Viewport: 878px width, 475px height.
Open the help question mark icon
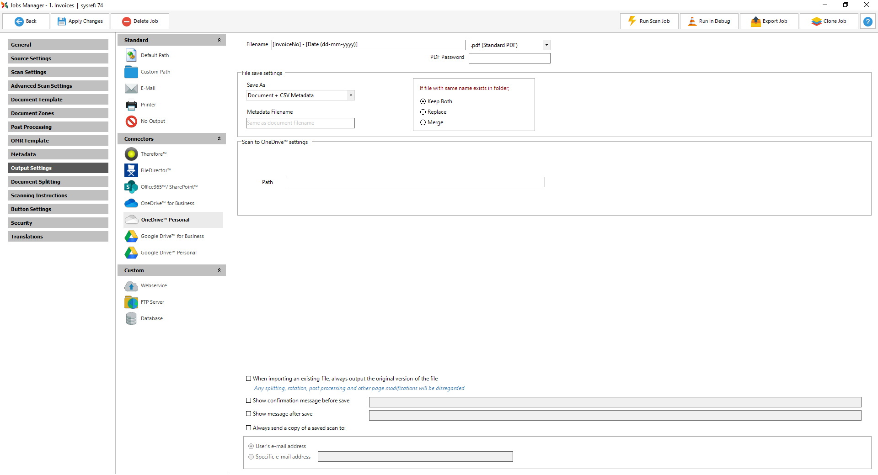[x=867, y=21]
